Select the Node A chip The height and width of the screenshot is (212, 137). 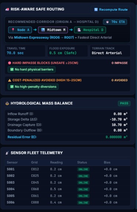[x=20, y=30]
